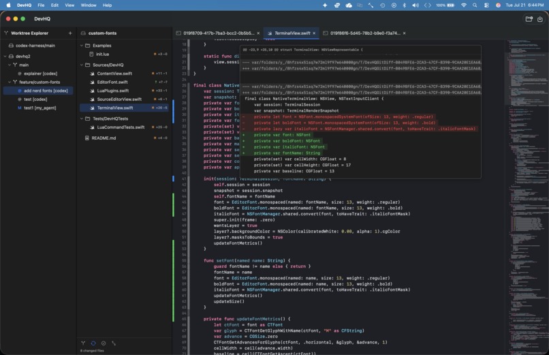Screen dimensions: 549x355
Task: Close the 019f8709-417b tab
Action: coord(258,33)
